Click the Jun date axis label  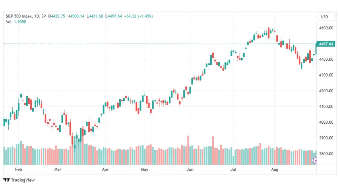[x=190, y=169]
